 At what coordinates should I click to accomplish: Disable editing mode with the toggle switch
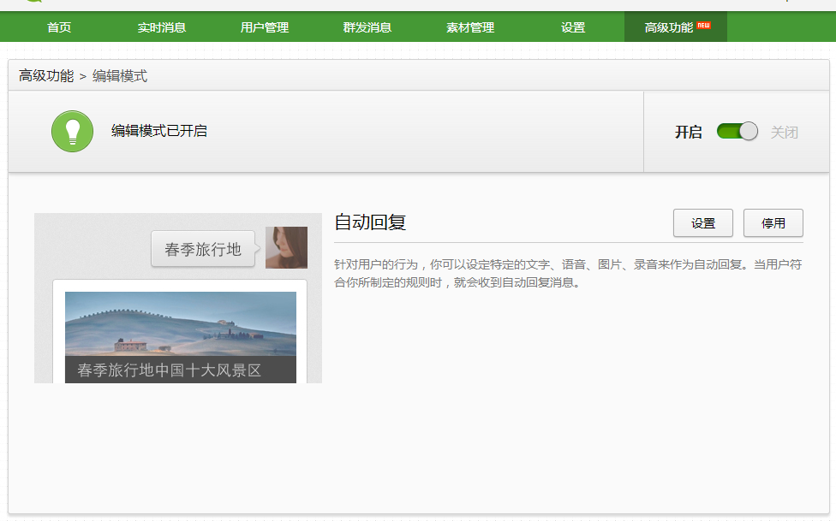point(737,131)
